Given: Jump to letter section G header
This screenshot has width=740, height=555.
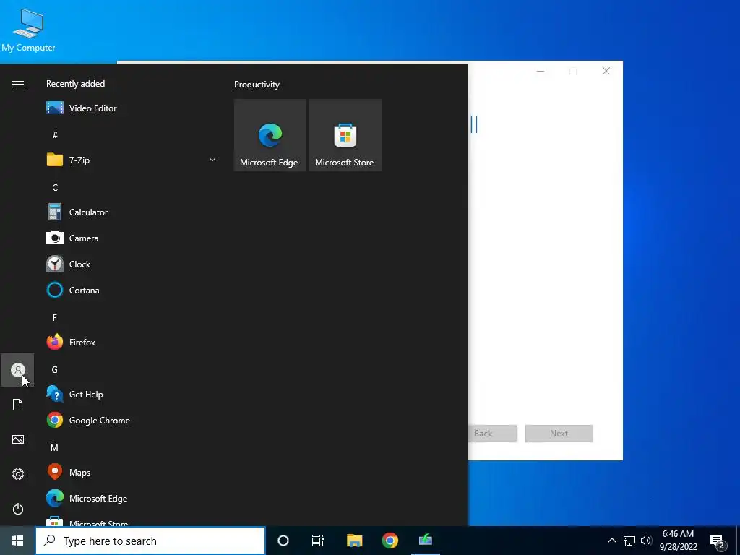Looking at the screenshot, I should pos(55,369).
